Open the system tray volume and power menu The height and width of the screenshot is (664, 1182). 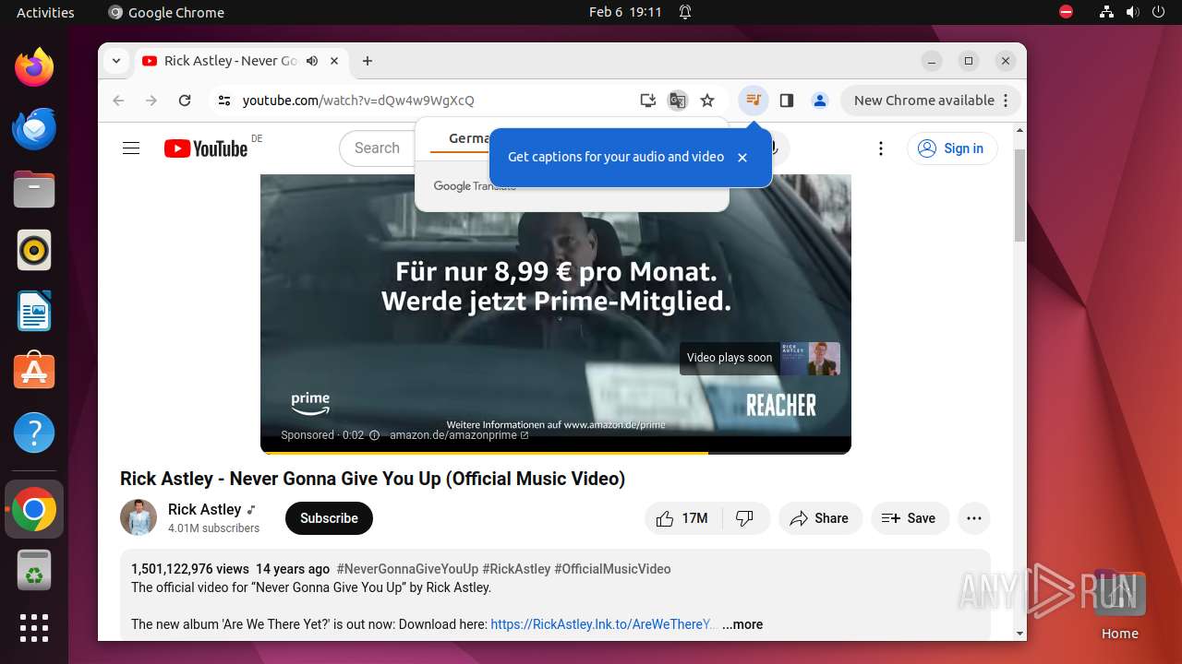tap(1132, 12)
